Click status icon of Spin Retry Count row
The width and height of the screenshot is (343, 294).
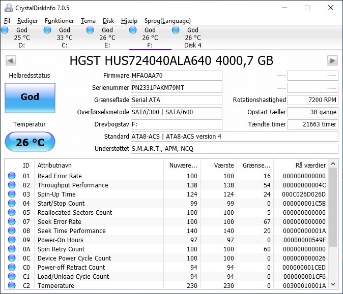tap(12, 249)
